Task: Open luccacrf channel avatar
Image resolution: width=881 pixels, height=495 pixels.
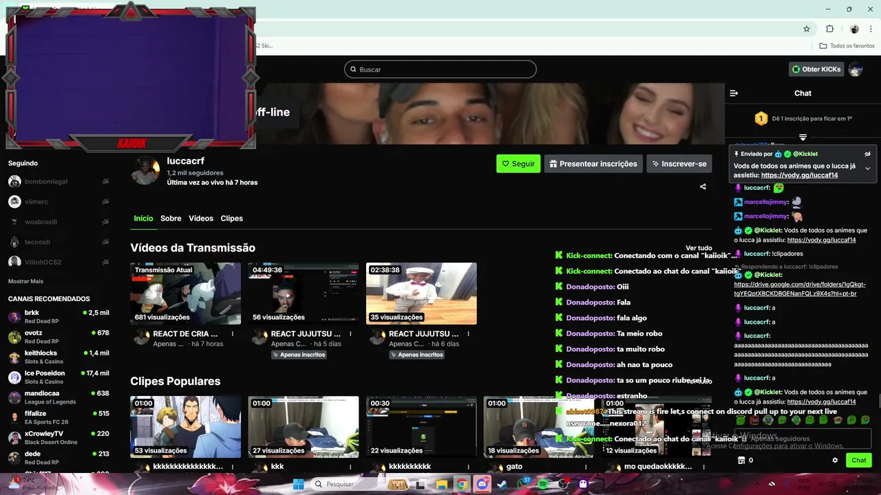Action: pos(145,170)
